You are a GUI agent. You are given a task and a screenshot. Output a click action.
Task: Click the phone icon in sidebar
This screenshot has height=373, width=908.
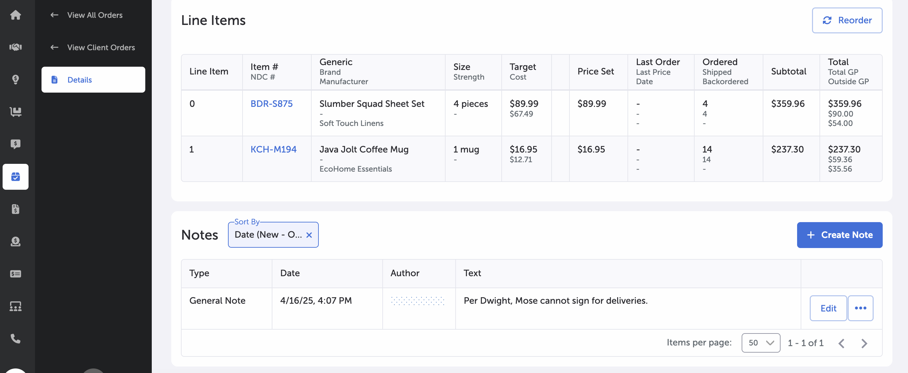tap(16, 338)
